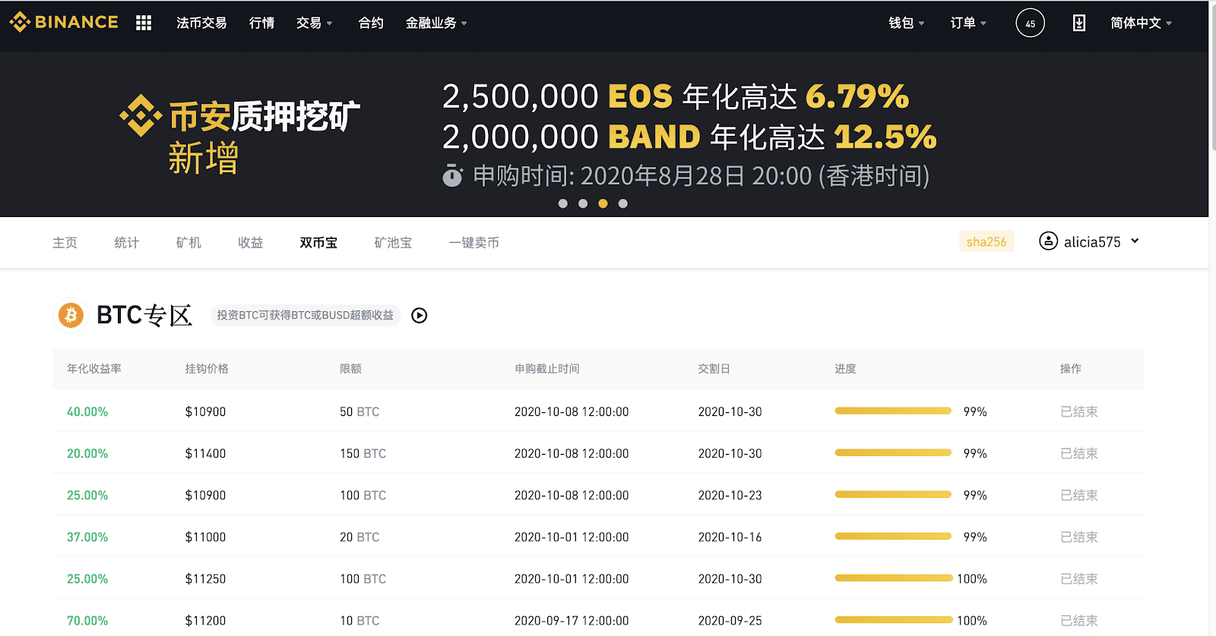This screenshot has width=1216, height=636.
Task: Show the fourth banner slide dot
Action: (623, 203)
